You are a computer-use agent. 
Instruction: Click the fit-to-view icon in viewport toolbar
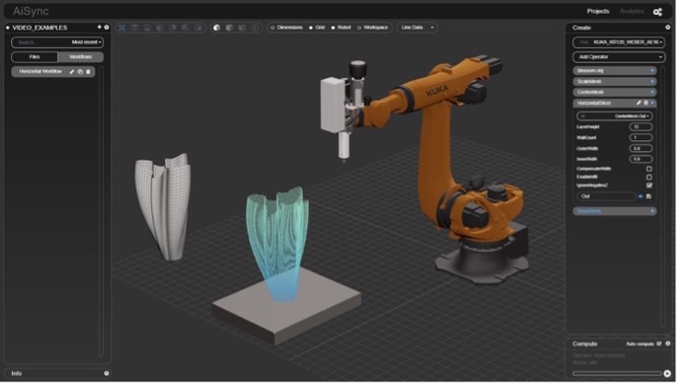(122, 28)
